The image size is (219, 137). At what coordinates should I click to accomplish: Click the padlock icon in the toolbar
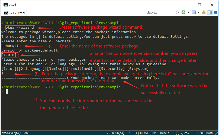(x=204, y=12)
